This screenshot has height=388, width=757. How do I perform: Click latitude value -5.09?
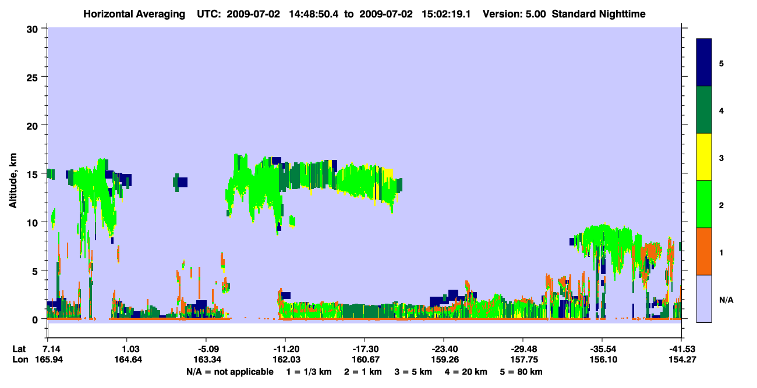pos(206,349)
